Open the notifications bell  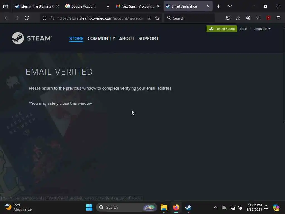click(266, 207)
